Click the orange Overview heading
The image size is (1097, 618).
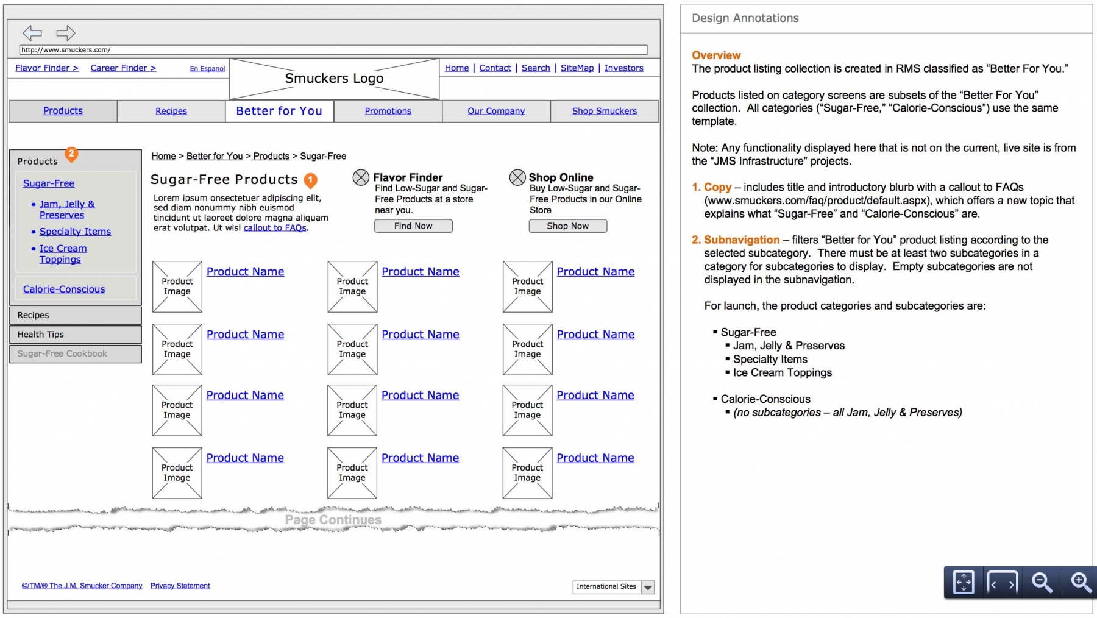pyautogui.click(x=716, y=55)
